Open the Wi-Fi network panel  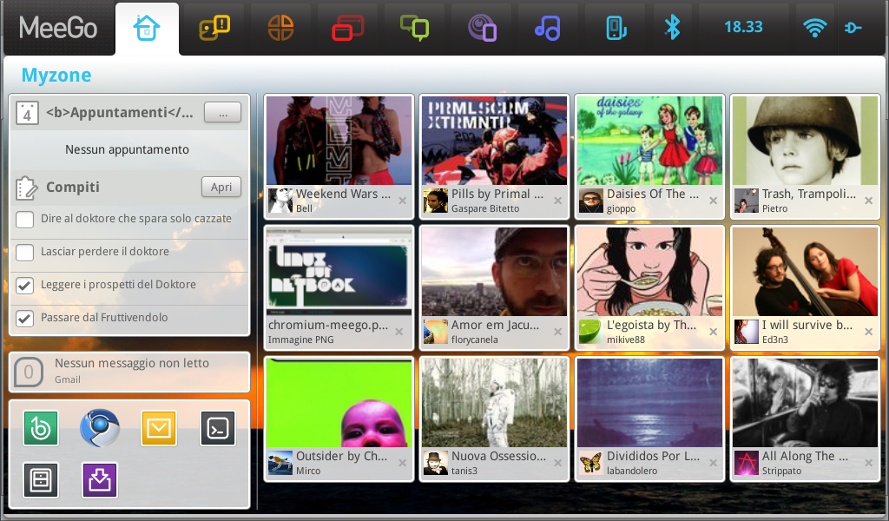point(814,27)
